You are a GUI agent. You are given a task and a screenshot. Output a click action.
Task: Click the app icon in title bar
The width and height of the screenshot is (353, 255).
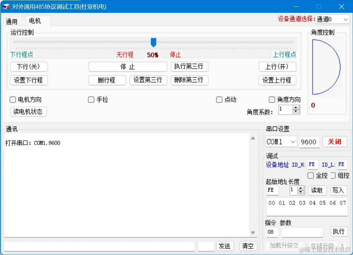(x=6, y=6)
